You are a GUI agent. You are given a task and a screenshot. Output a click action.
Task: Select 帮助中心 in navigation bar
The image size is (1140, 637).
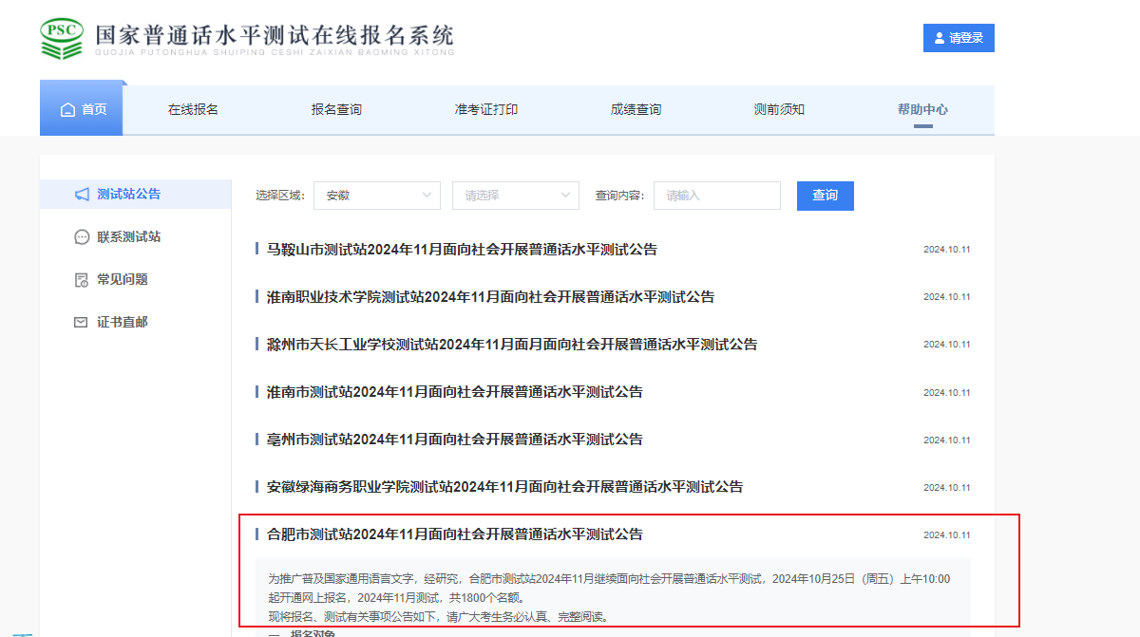922,110
